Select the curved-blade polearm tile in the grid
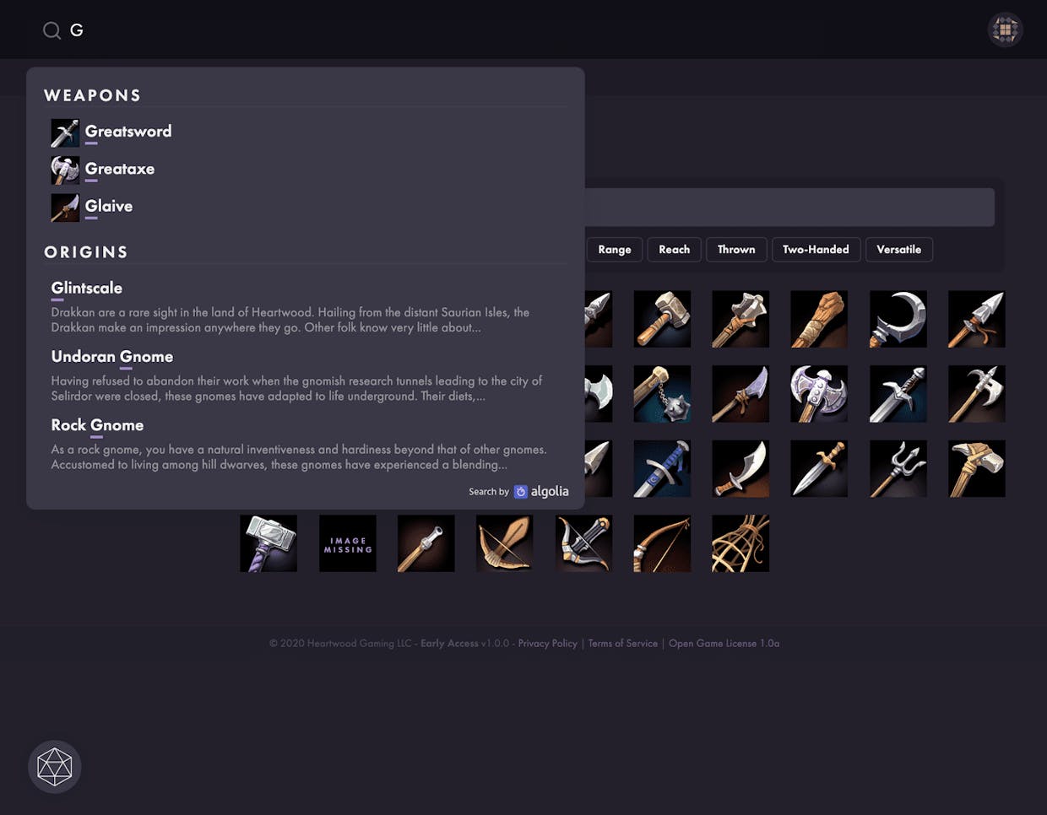 coord(740,394)
